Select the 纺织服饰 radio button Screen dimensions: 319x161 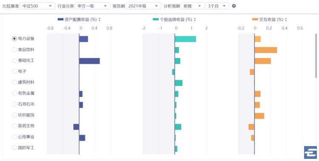click(14, 115)
